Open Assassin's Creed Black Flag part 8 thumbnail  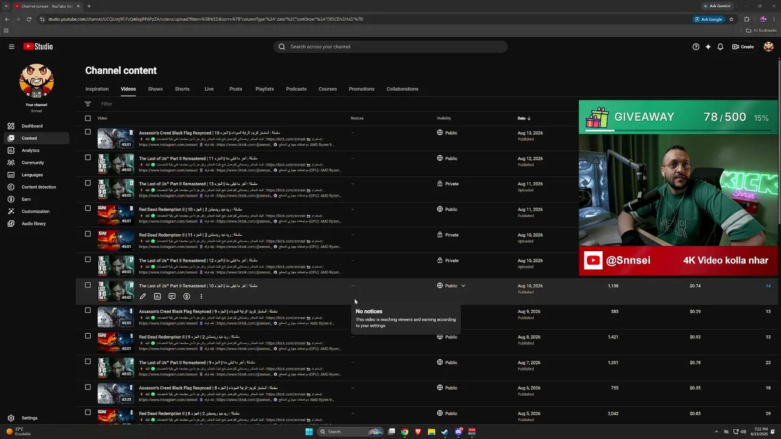(115, 393)
